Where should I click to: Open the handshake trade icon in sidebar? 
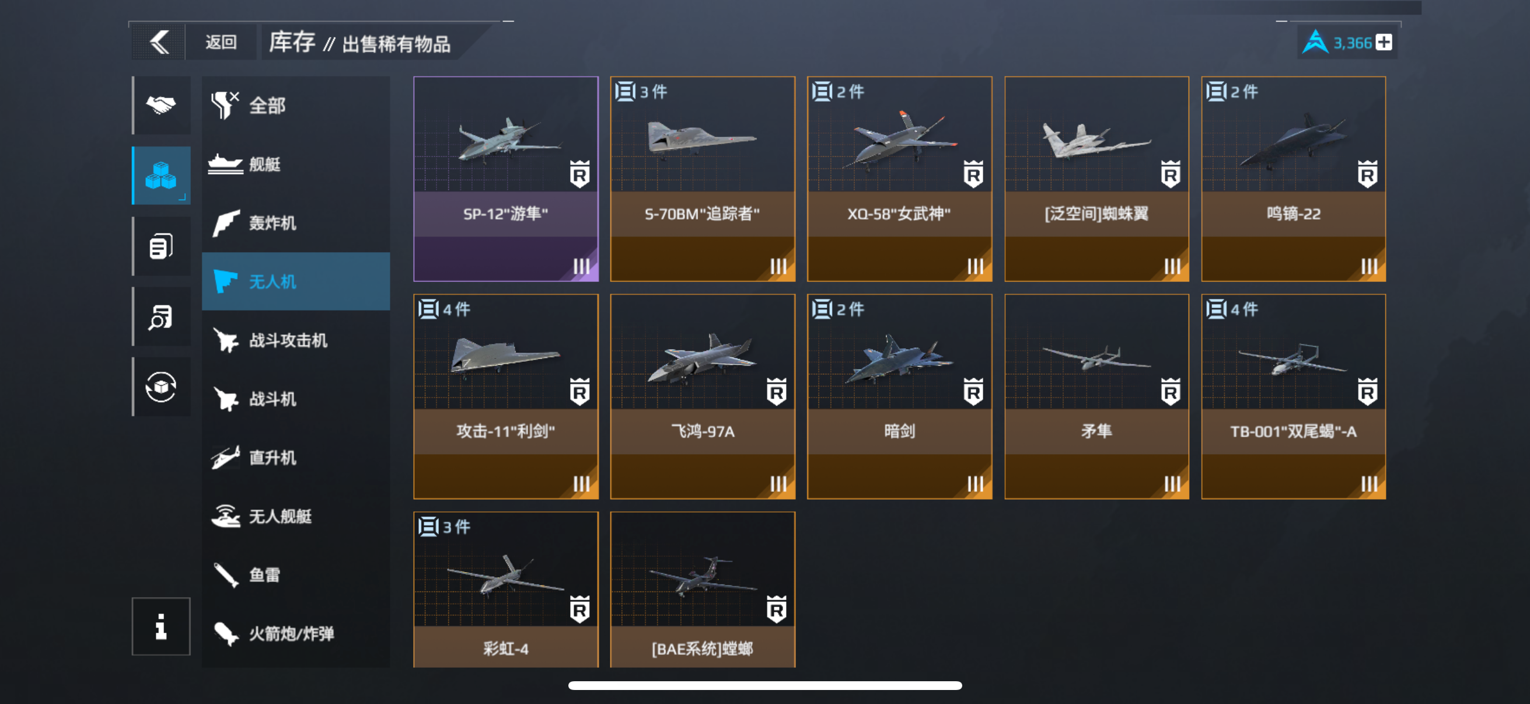[161, 105]
